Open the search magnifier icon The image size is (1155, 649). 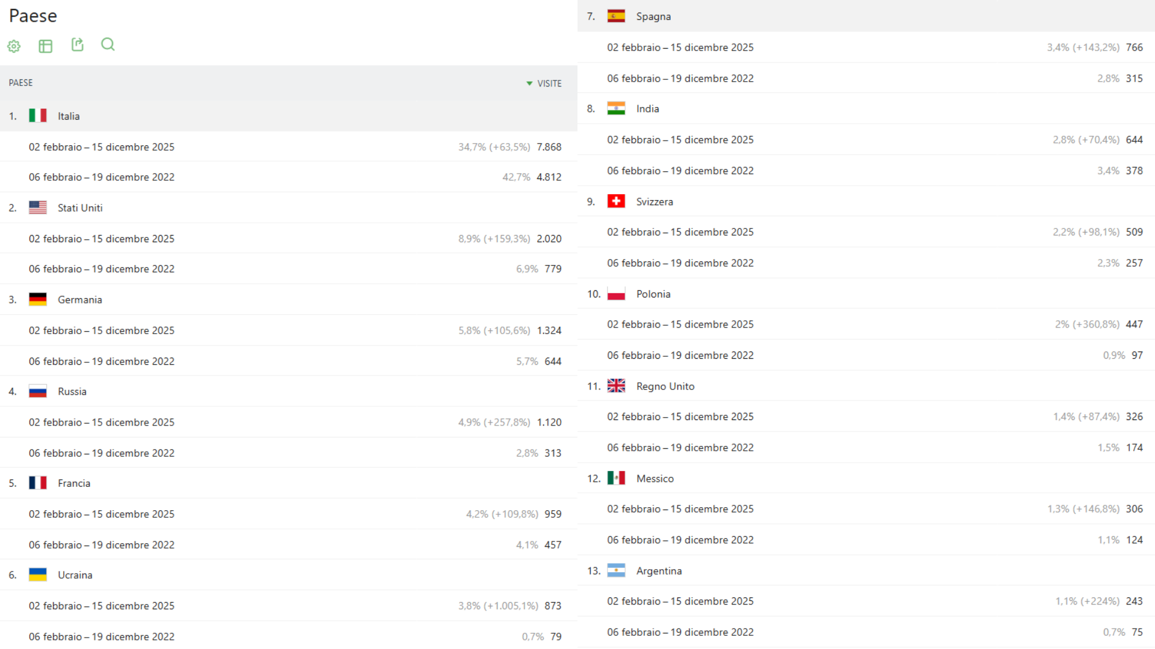(108, 44)
